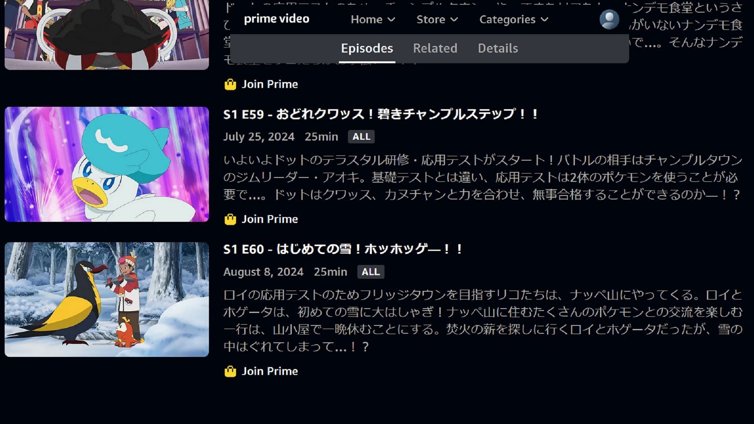Click the Prime Video home logo icon
754x424 pixels.
point(276,18)
